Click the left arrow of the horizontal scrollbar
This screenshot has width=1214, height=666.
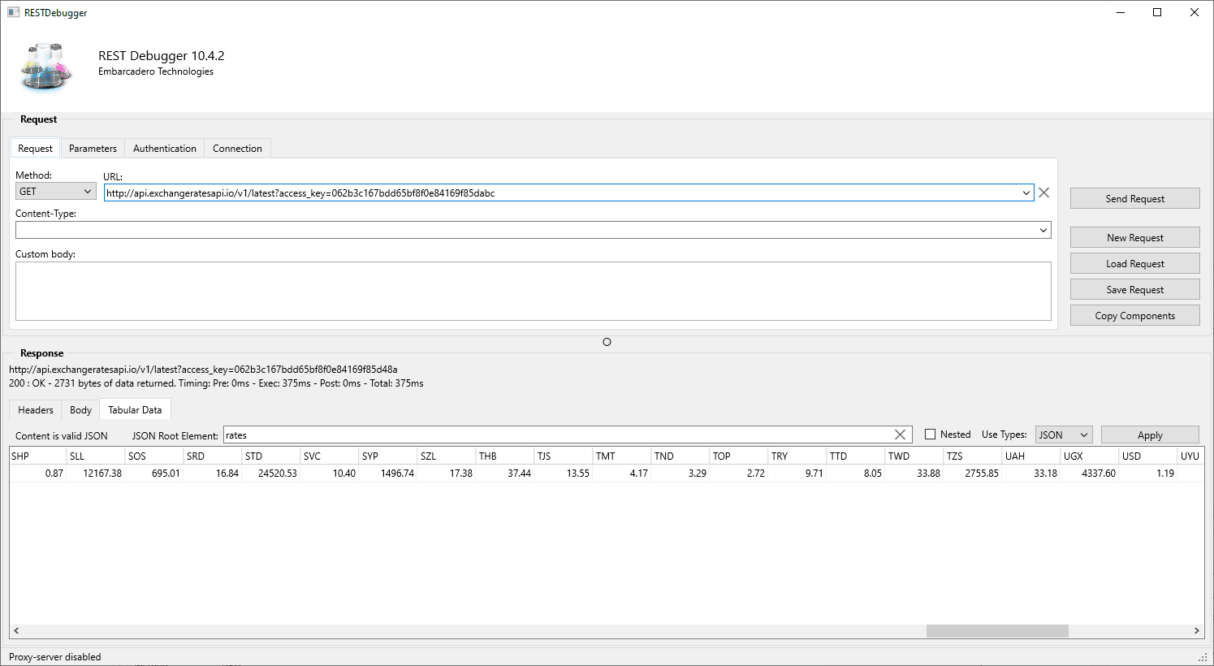click(15, 630)
